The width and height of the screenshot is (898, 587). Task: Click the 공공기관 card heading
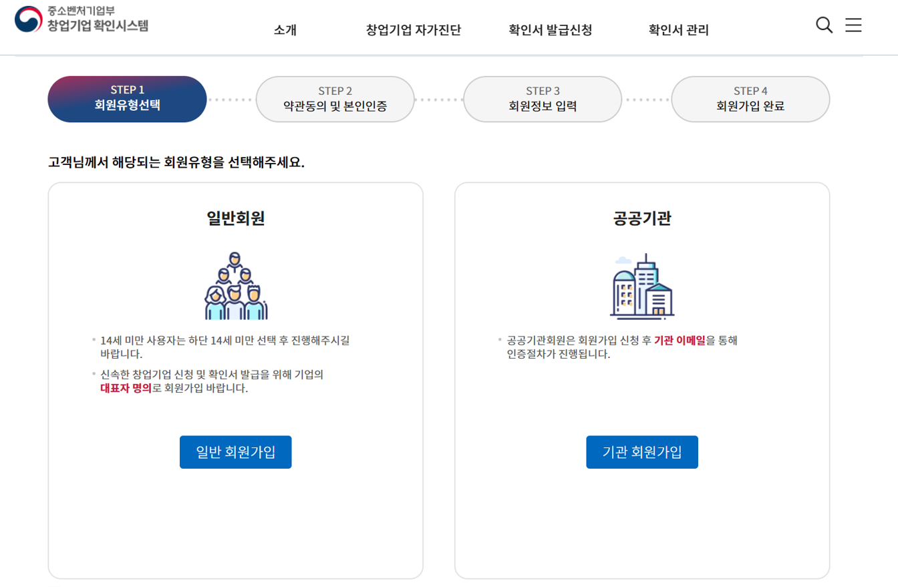[x=641, y=218]
